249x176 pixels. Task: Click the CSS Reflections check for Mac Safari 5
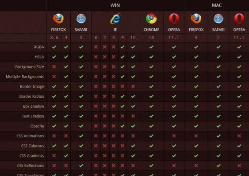click(x=218, y=165)
